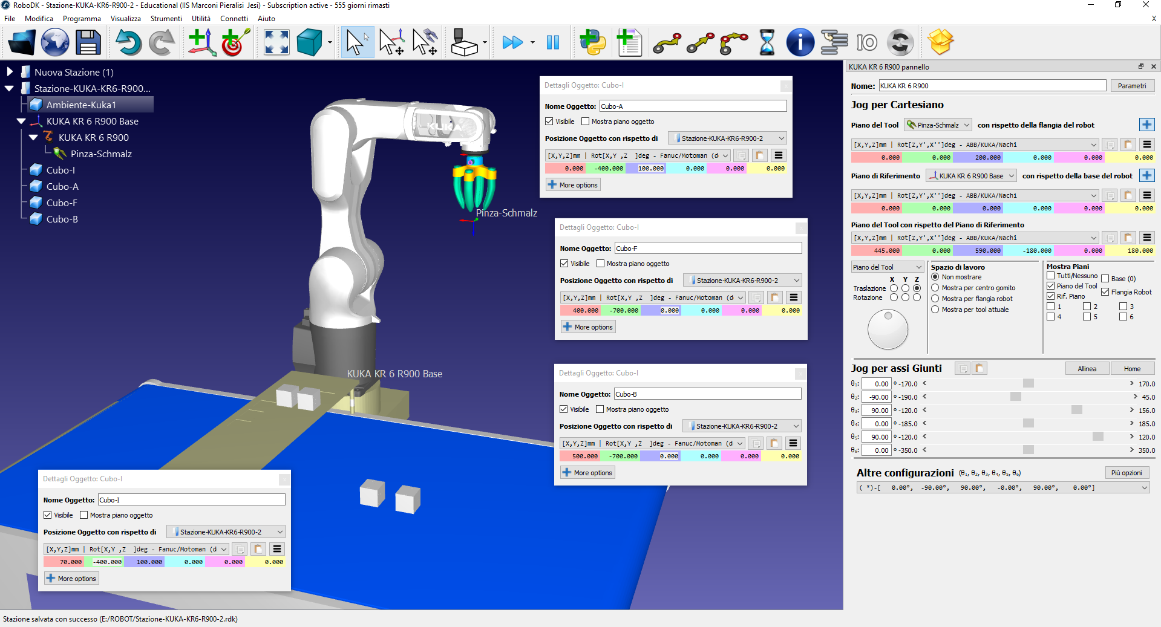Pause the simulation
This screenshot has width=1161, height=627.
click(x=553, y=42)
